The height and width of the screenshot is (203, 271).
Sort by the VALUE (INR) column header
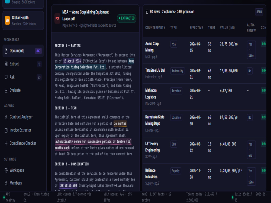[227, 28]
